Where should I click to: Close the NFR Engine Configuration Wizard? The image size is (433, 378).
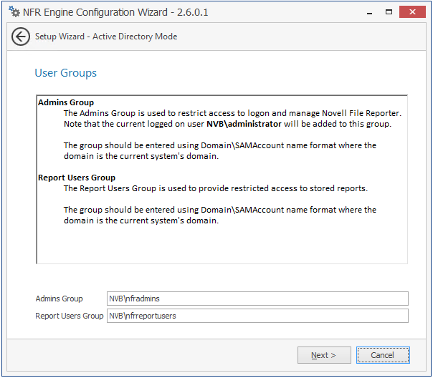coord(413,12)
